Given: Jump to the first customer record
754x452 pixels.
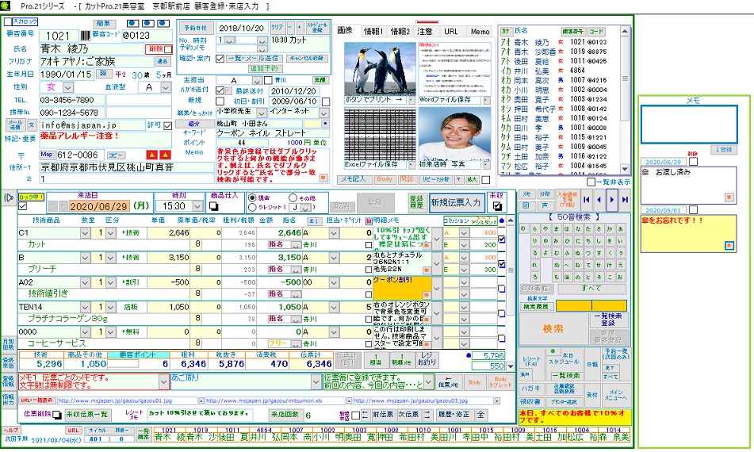Looking at the screenshot, I should coord(586,200).
